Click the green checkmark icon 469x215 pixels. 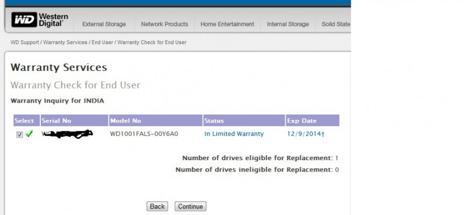coord(29,133)
